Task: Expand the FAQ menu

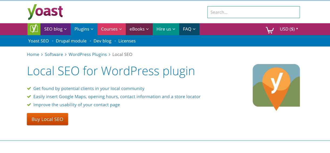Action: [x=189, y=29]
